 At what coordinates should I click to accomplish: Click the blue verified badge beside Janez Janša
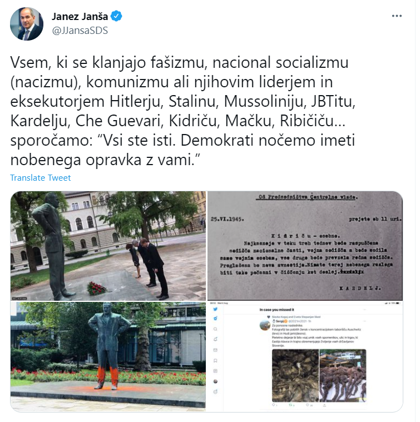tap(116, 16)
